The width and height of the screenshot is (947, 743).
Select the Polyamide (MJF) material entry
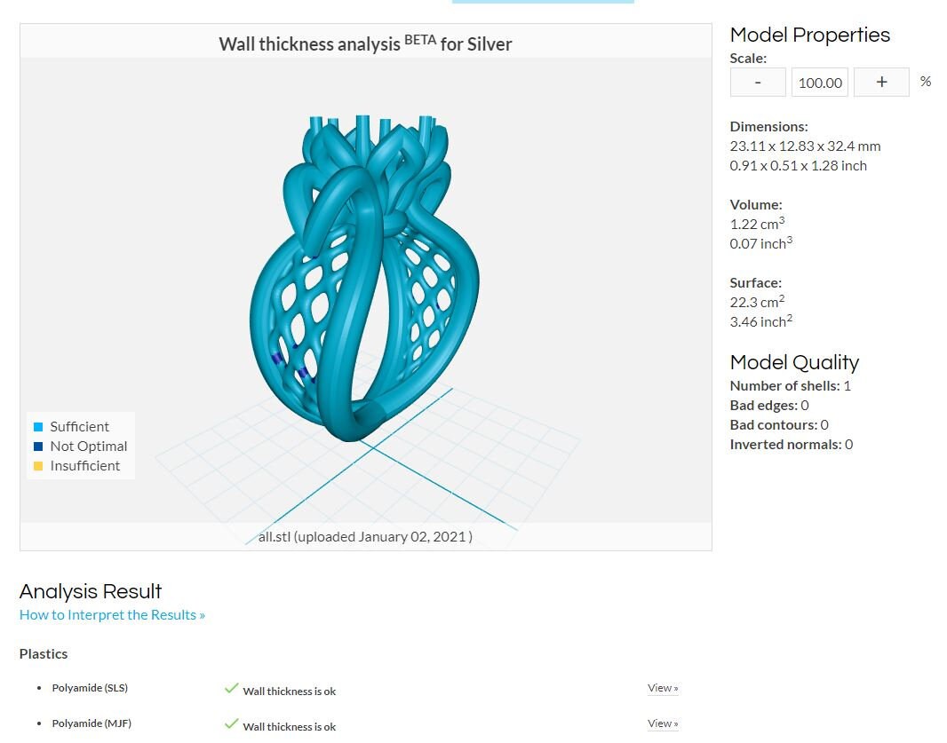click(x=92, y=723)
